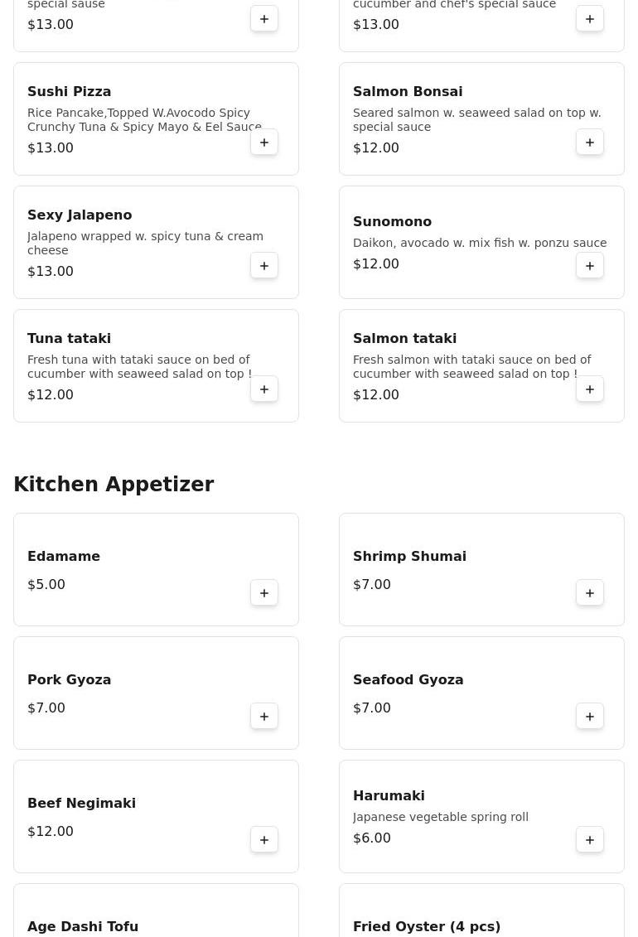Viewport: 638px width, 937px height.
Task: Add Edamame to cart
Action: [264, 593]
